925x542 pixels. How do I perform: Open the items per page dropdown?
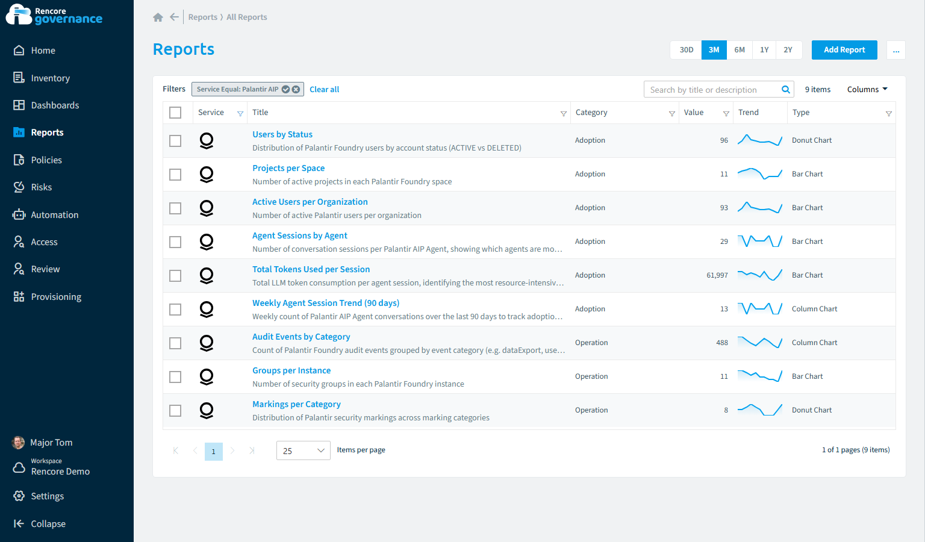(303, 450)
